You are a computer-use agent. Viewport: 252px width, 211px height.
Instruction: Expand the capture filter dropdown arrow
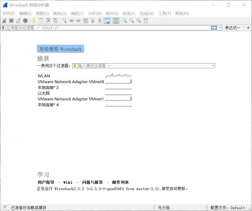213,66
